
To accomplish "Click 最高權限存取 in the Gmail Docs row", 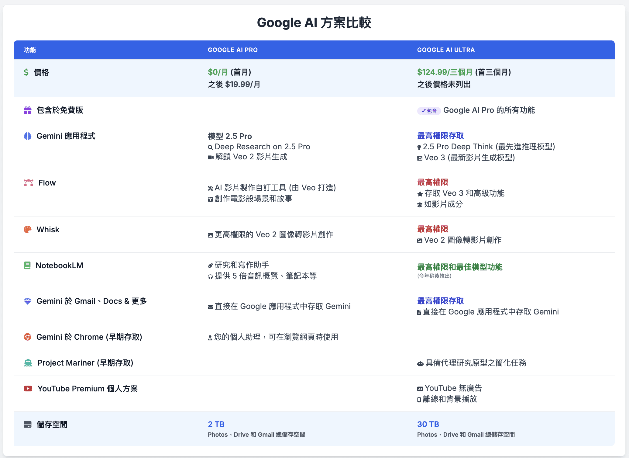I will point(441,301).
